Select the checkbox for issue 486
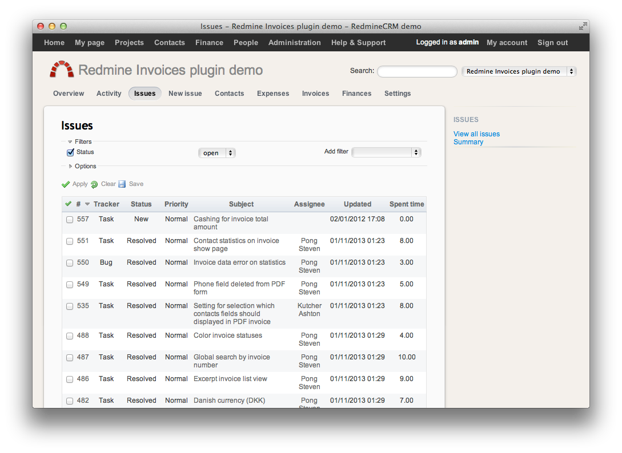Screen dimensions: 622x453 coord(70,379)
